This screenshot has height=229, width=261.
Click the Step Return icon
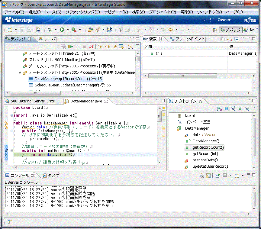pos(114,47)
